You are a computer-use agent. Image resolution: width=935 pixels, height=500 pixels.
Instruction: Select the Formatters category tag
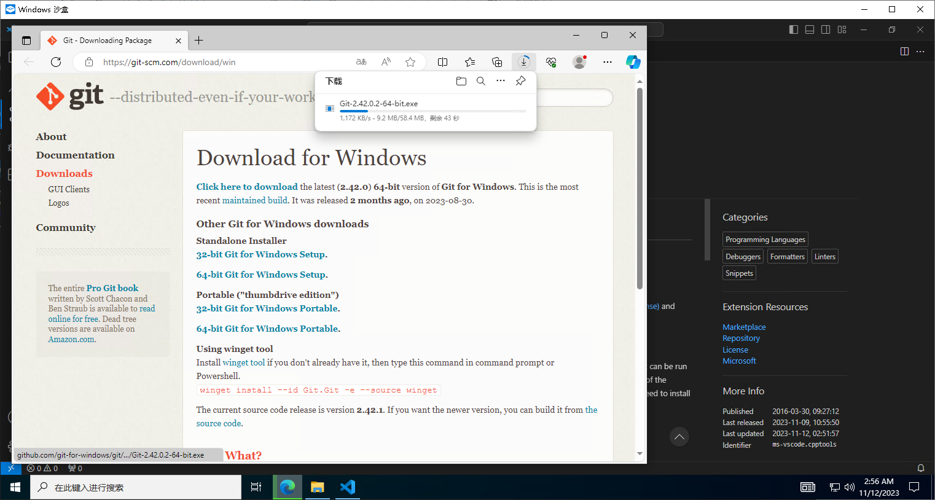[x=787, y=257]
